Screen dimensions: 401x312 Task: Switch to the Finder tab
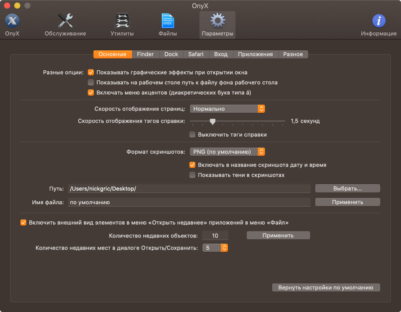click(x=145, y=54)
